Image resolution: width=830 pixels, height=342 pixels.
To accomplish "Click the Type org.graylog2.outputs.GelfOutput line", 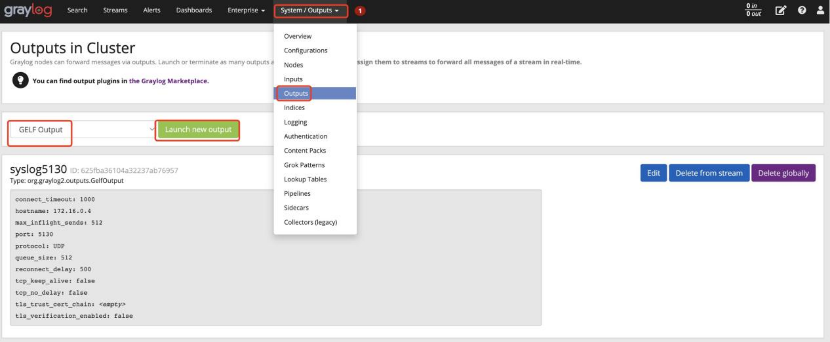I will click(x=66, y=181).
